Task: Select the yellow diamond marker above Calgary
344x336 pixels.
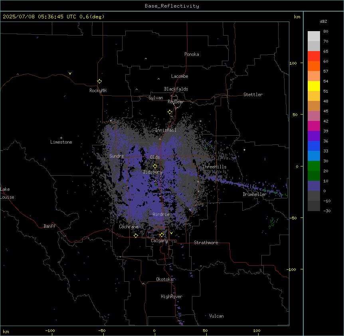Action: [x=162, y=235]
